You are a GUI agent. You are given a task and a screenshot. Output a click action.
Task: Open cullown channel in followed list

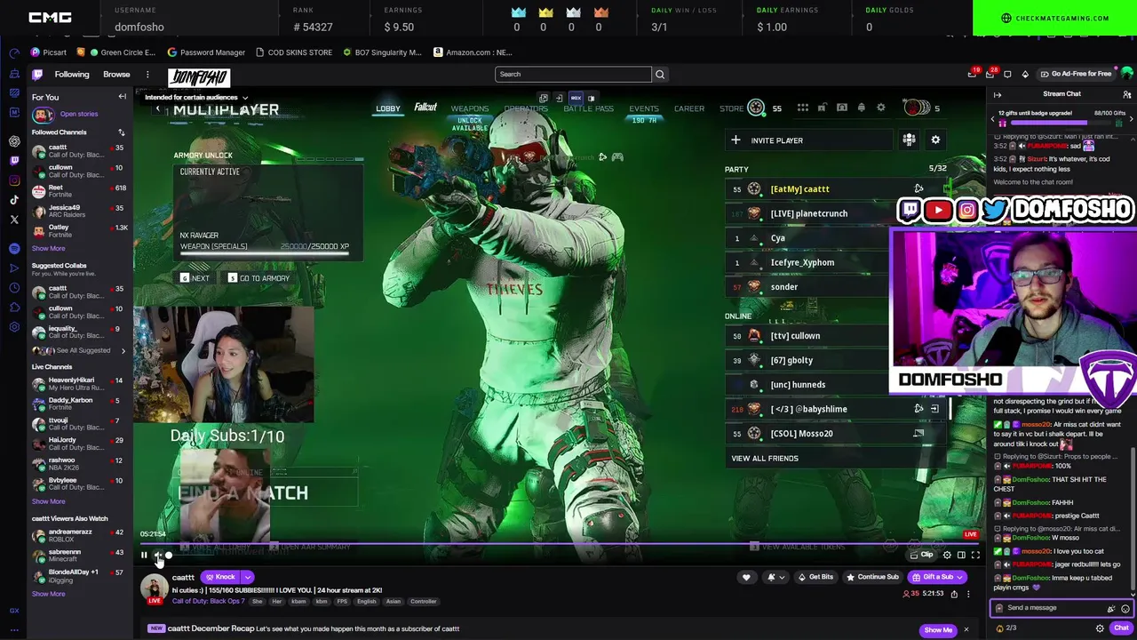coord(80,171)
